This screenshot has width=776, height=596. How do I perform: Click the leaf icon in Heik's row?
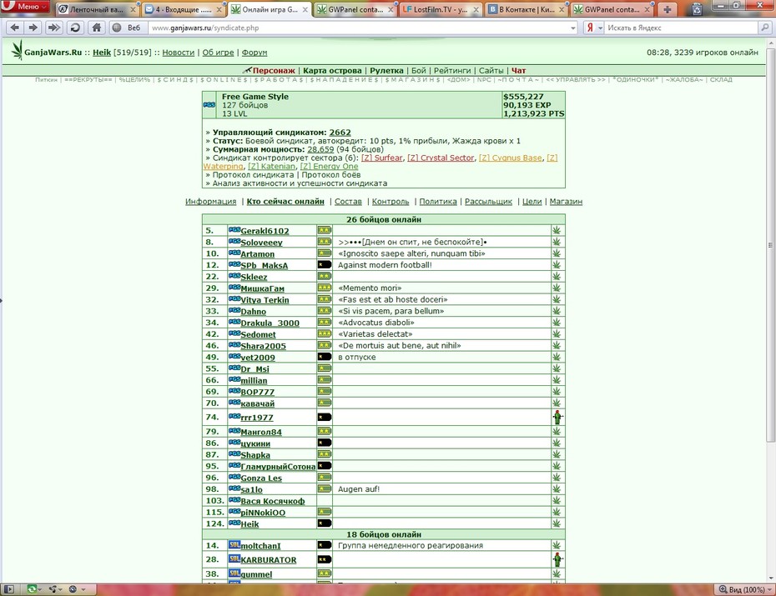point(557,523)
